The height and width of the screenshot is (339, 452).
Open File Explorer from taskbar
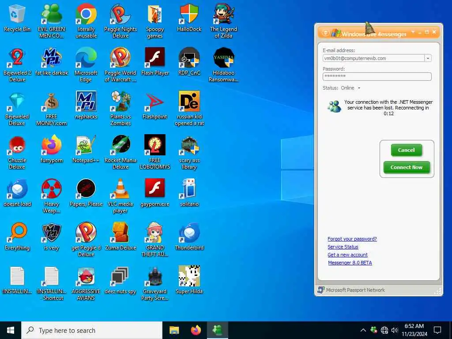pyautogui.click(x=174, y=330)
